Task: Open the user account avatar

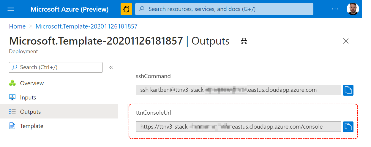Action: tap(353, 9)
